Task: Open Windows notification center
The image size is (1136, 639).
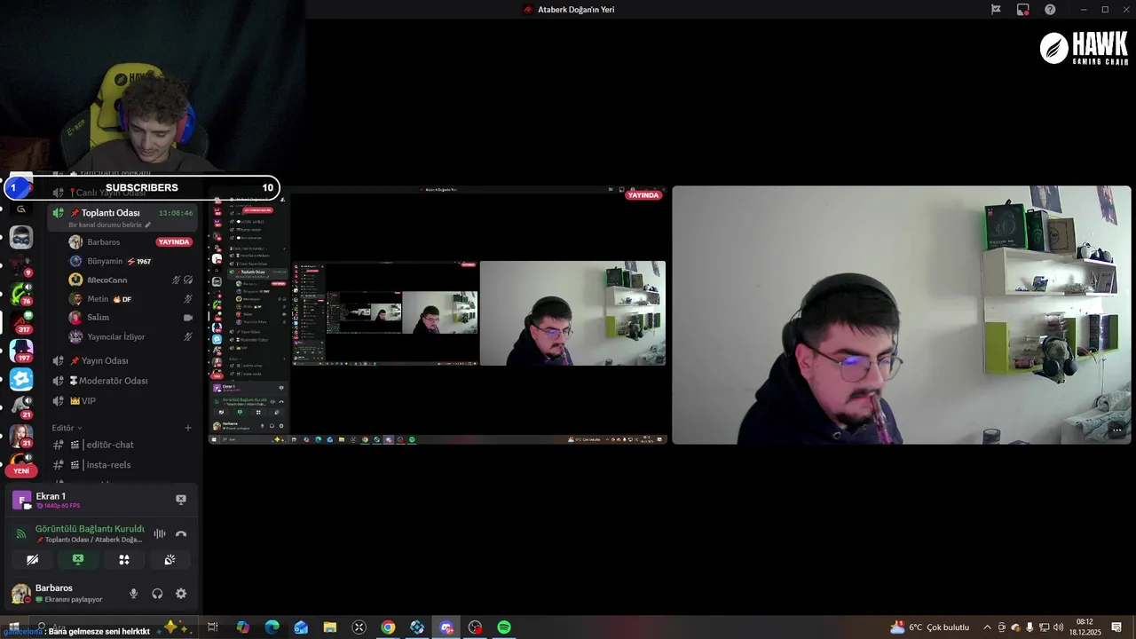Action: [x=1116, y=627]
